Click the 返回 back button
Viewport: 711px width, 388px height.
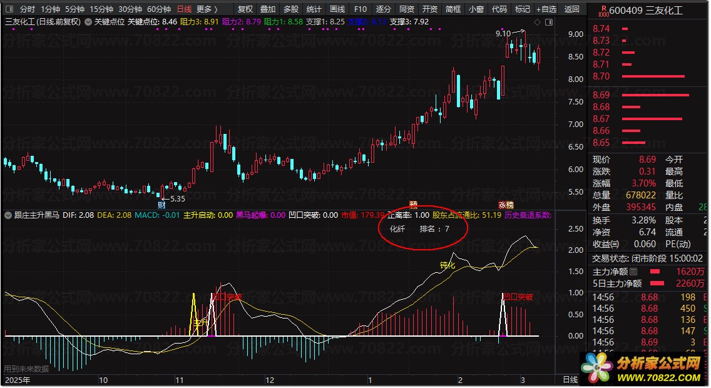tap(572, 9)
